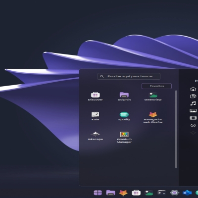The height and width of the screenshot is (198, 198).
Task: Launch Kate text editor
Action: pos(96,116)
